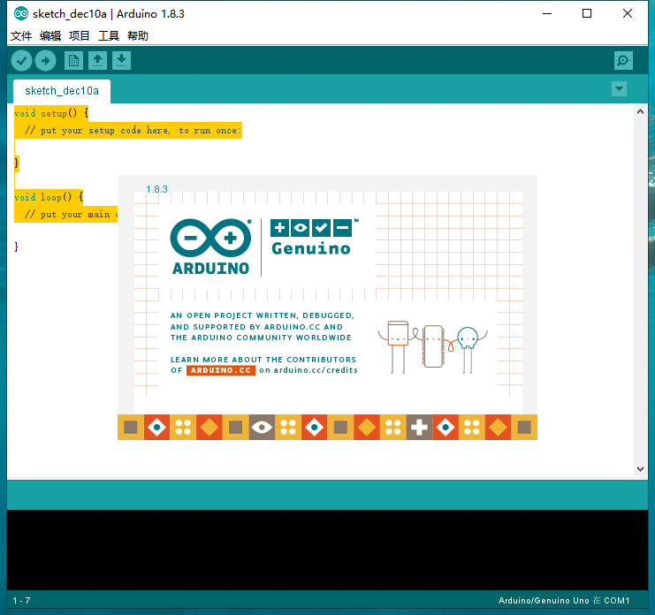Image resolution: width=655 pixels, height=615 pixels.
Task: Expand the tab options dropdown arrow
Action: click(619, 88)
